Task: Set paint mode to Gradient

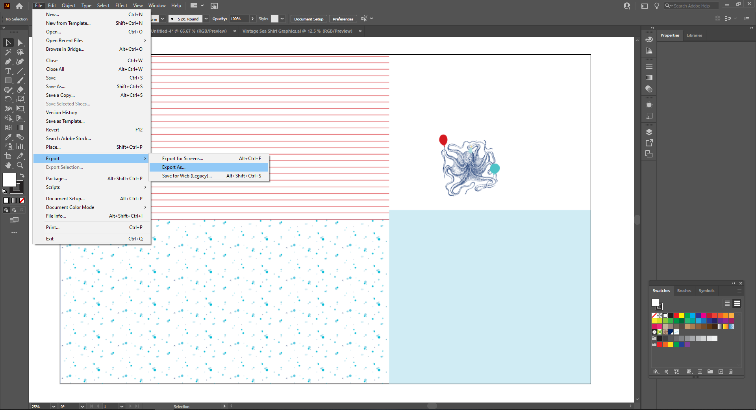Action: [x=14, y=200]
